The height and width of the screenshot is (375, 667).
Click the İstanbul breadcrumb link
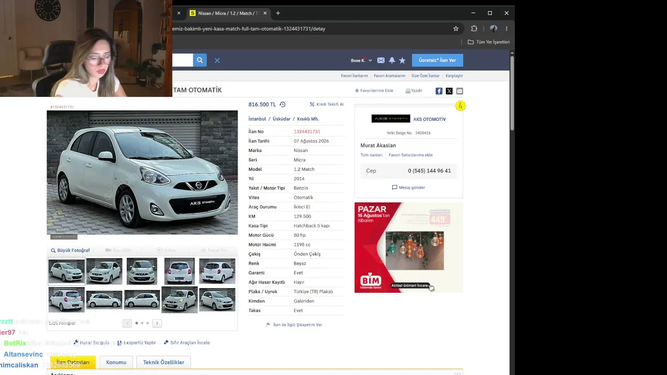tap(257, 119)
